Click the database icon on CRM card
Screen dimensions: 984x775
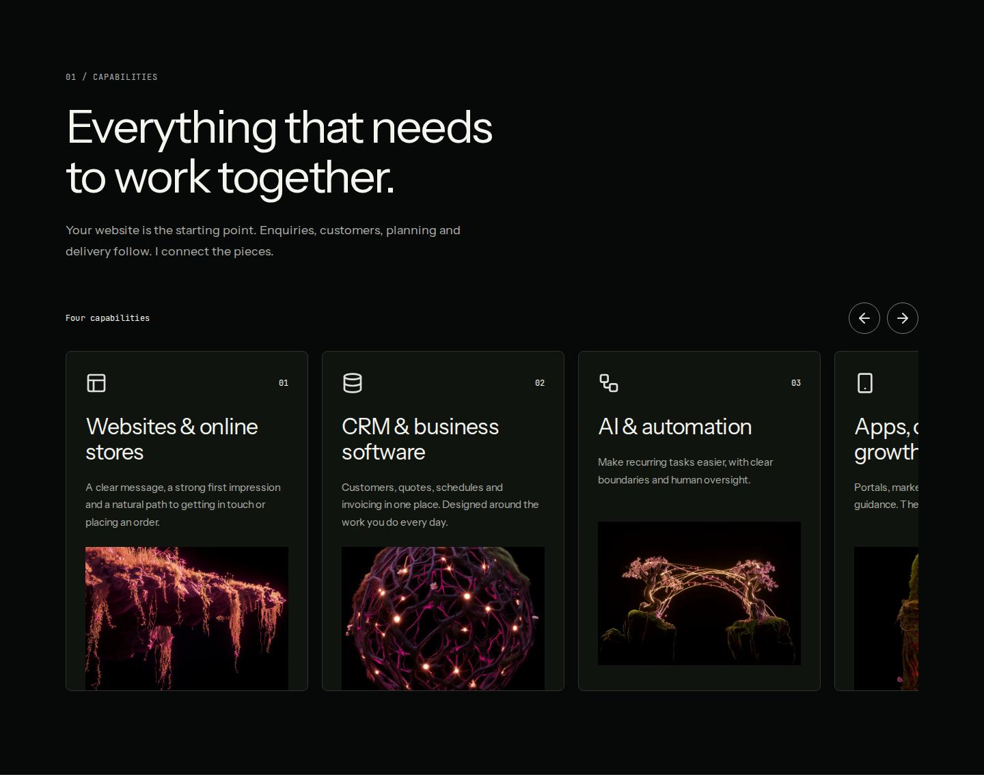point(353,383)
